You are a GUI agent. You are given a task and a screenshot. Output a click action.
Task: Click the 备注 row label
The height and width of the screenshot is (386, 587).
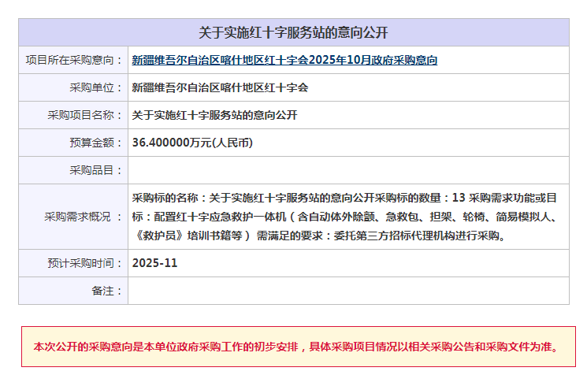102,291
